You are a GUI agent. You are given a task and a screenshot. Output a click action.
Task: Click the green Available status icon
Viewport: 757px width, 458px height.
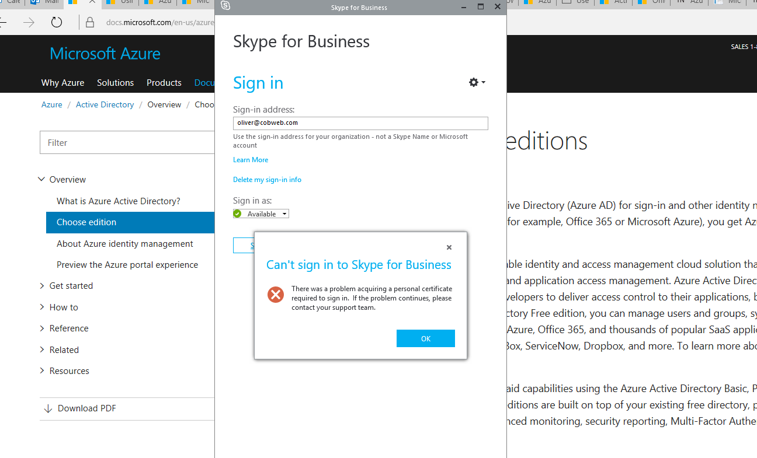(x=237, y=214)
